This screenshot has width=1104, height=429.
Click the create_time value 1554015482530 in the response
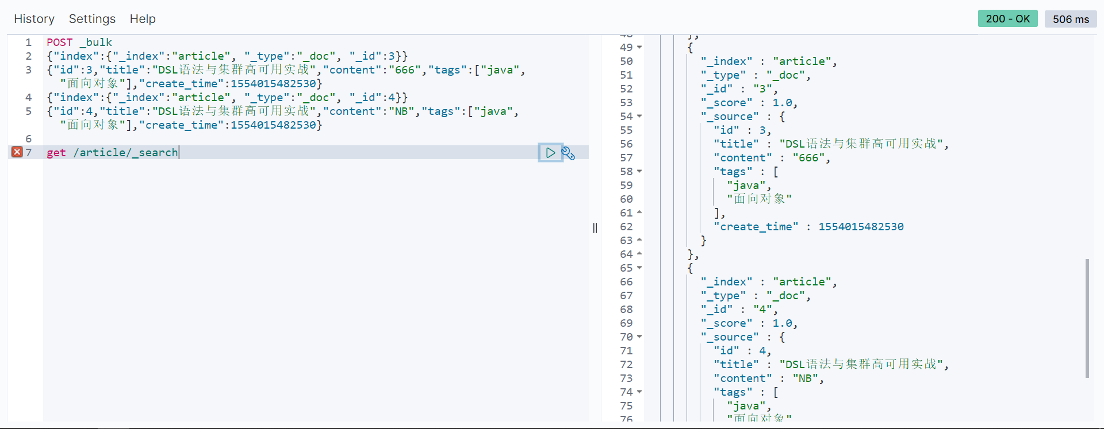[861, 227]
